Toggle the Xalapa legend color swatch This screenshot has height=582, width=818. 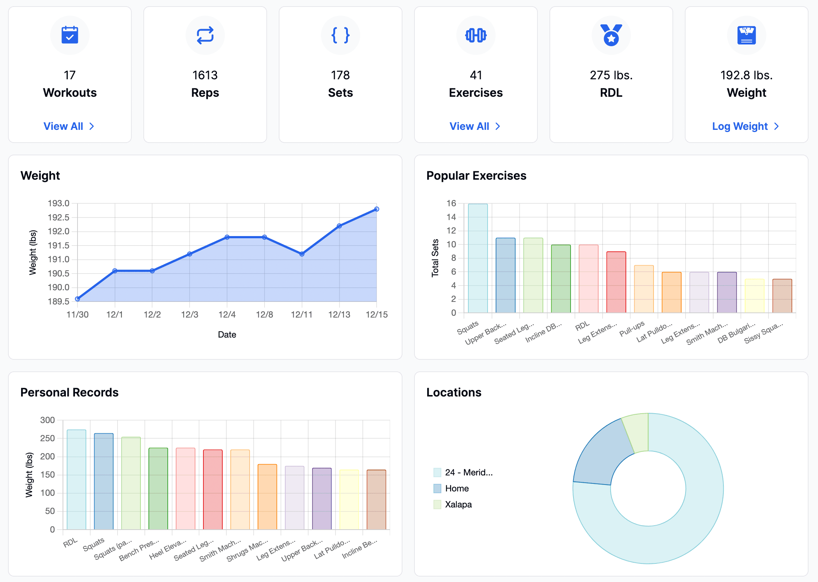click(x=437, y=505)
